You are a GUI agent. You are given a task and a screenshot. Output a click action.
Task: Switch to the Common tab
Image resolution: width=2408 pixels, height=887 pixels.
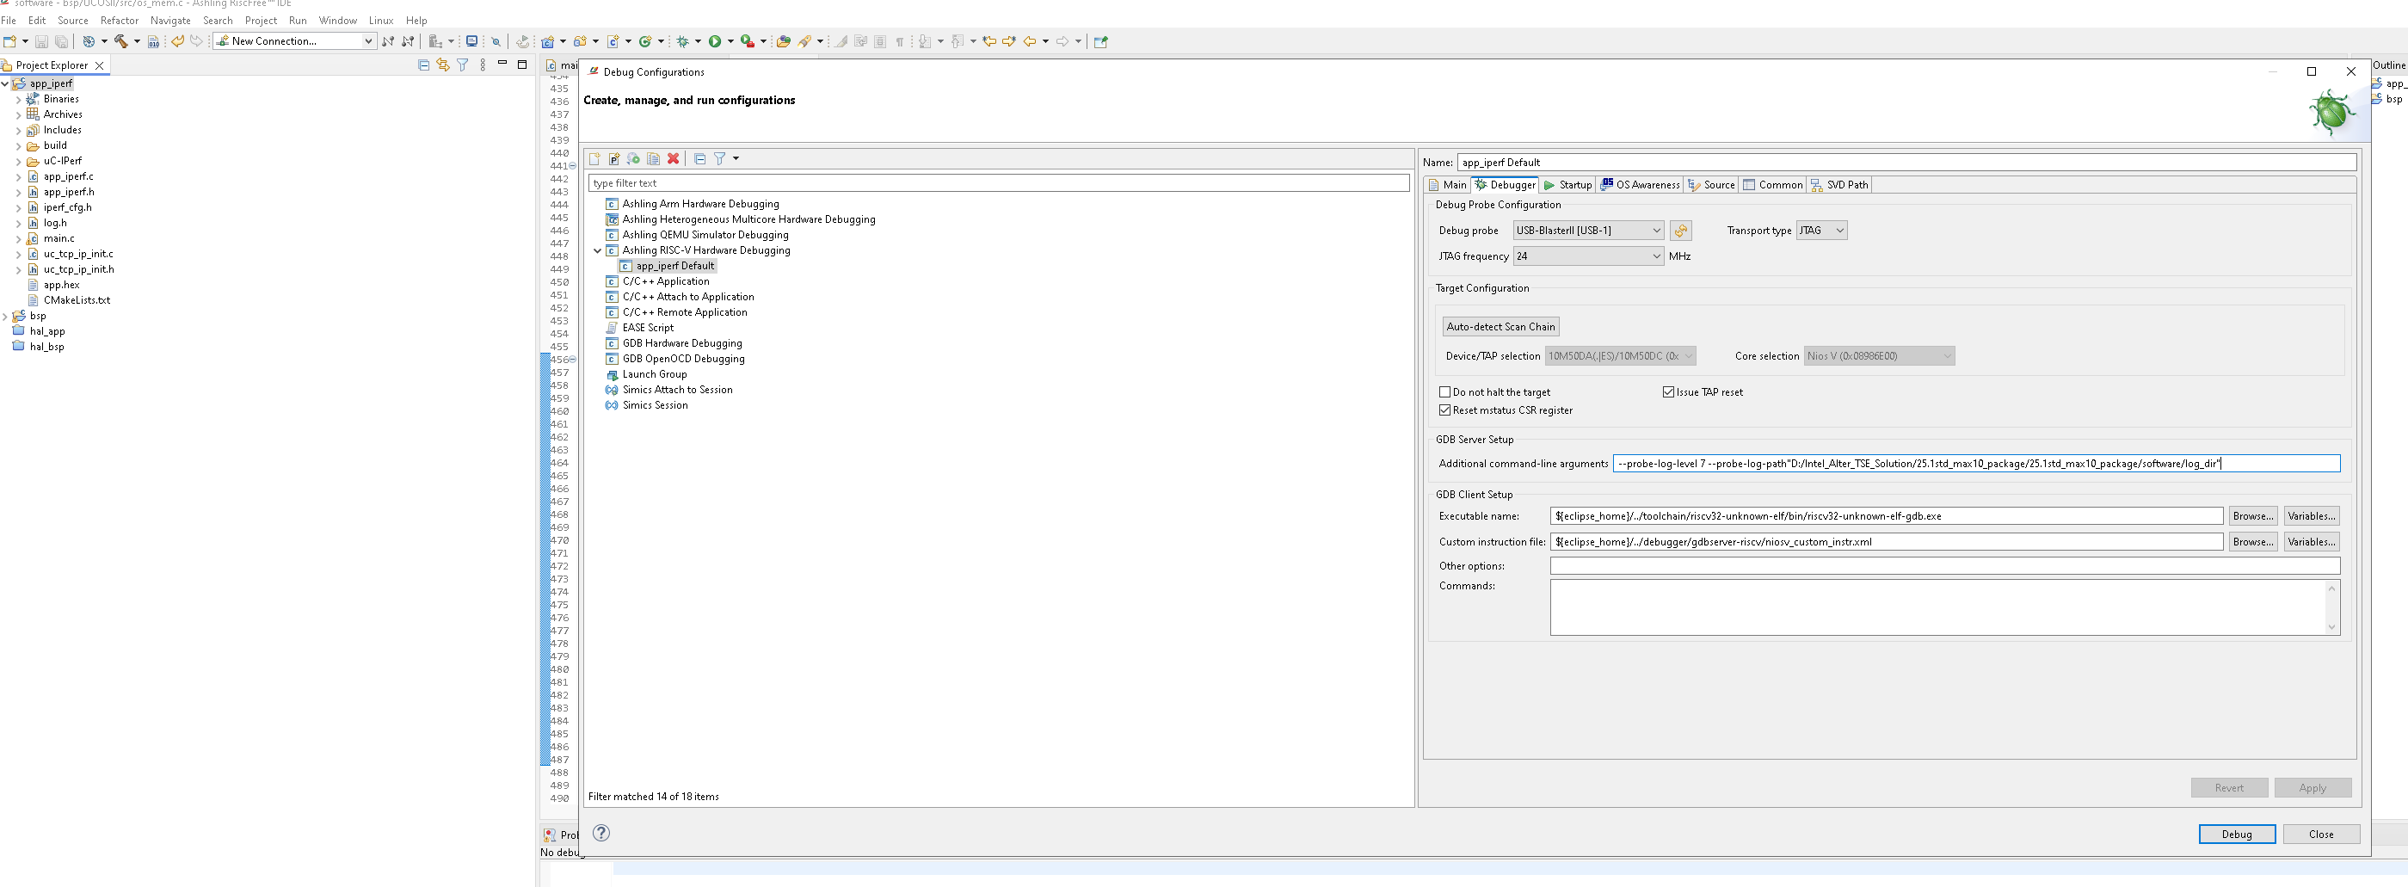(x=1772, y=185)
